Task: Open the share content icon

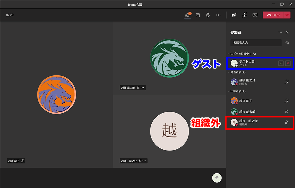Action: click(x=255, y=15)
